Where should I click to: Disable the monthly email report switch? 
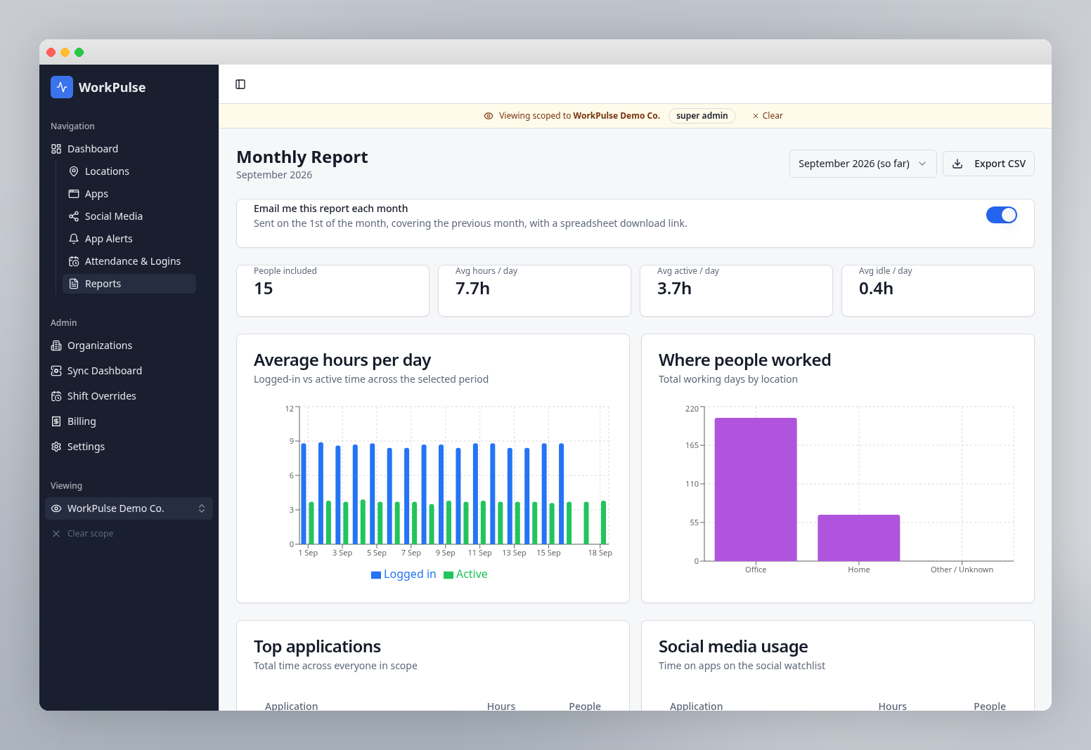click(x=1001, y=215)
